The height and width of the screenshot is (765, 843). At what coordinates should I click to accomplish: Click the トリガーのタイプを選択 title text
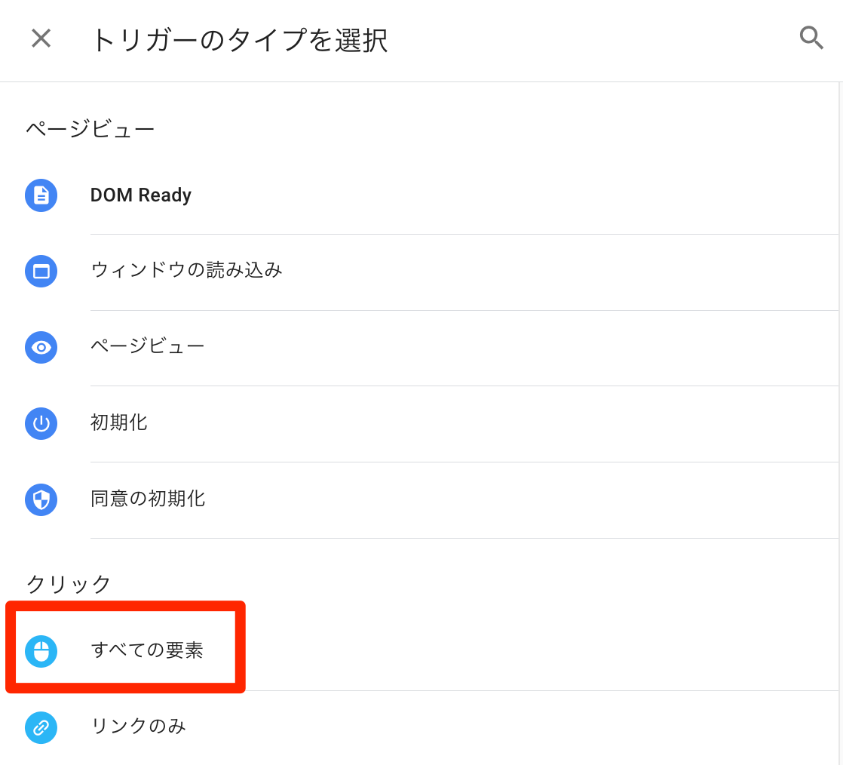point(240,40)
